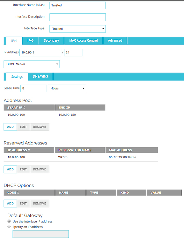Select the reserved address 10.0.90.100 cell

pyautogui.click(x=16, y=157)
